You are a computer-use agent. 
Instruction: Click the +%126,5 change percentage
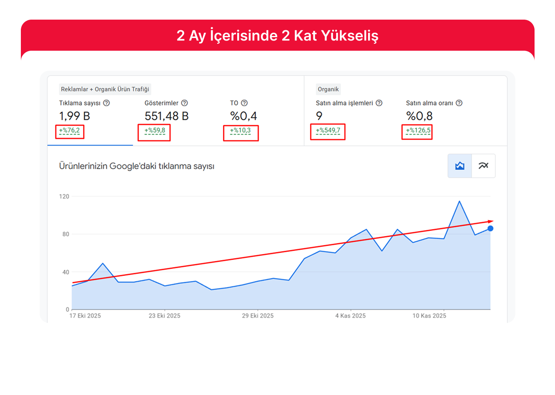[418, 131]
